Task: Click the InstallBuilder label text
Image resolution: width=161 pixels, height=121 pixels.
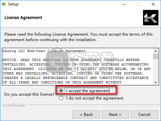Action: [14, 105]
